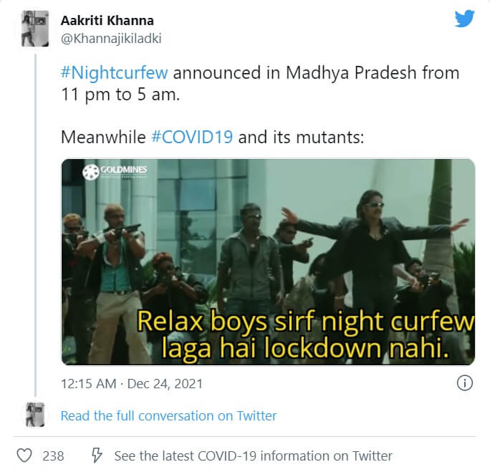490x472 pixels.
Task: Like the tweet with the heart icon
Action: pyautogui.click(x=24, y=456)
